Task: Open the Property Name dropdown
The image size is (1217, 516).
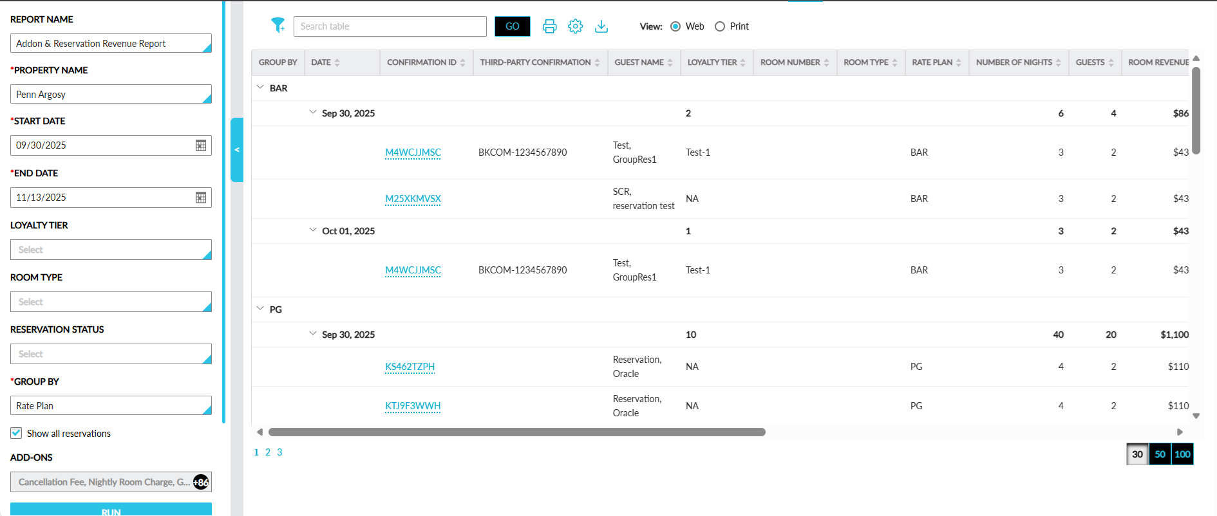Action: click(x=111, y=94)
